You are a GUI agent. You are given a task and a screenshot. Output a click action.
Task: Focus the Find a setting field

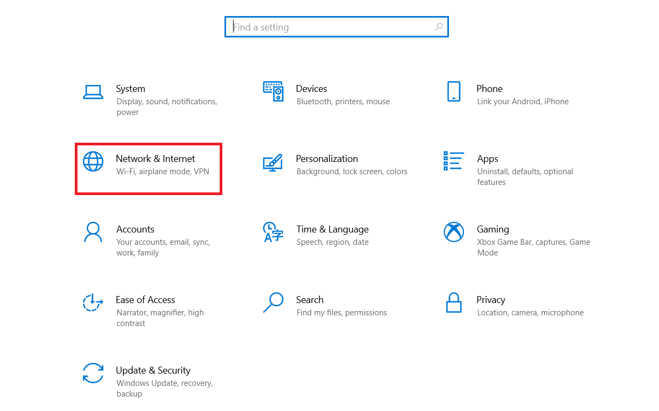tap(336, 27)
